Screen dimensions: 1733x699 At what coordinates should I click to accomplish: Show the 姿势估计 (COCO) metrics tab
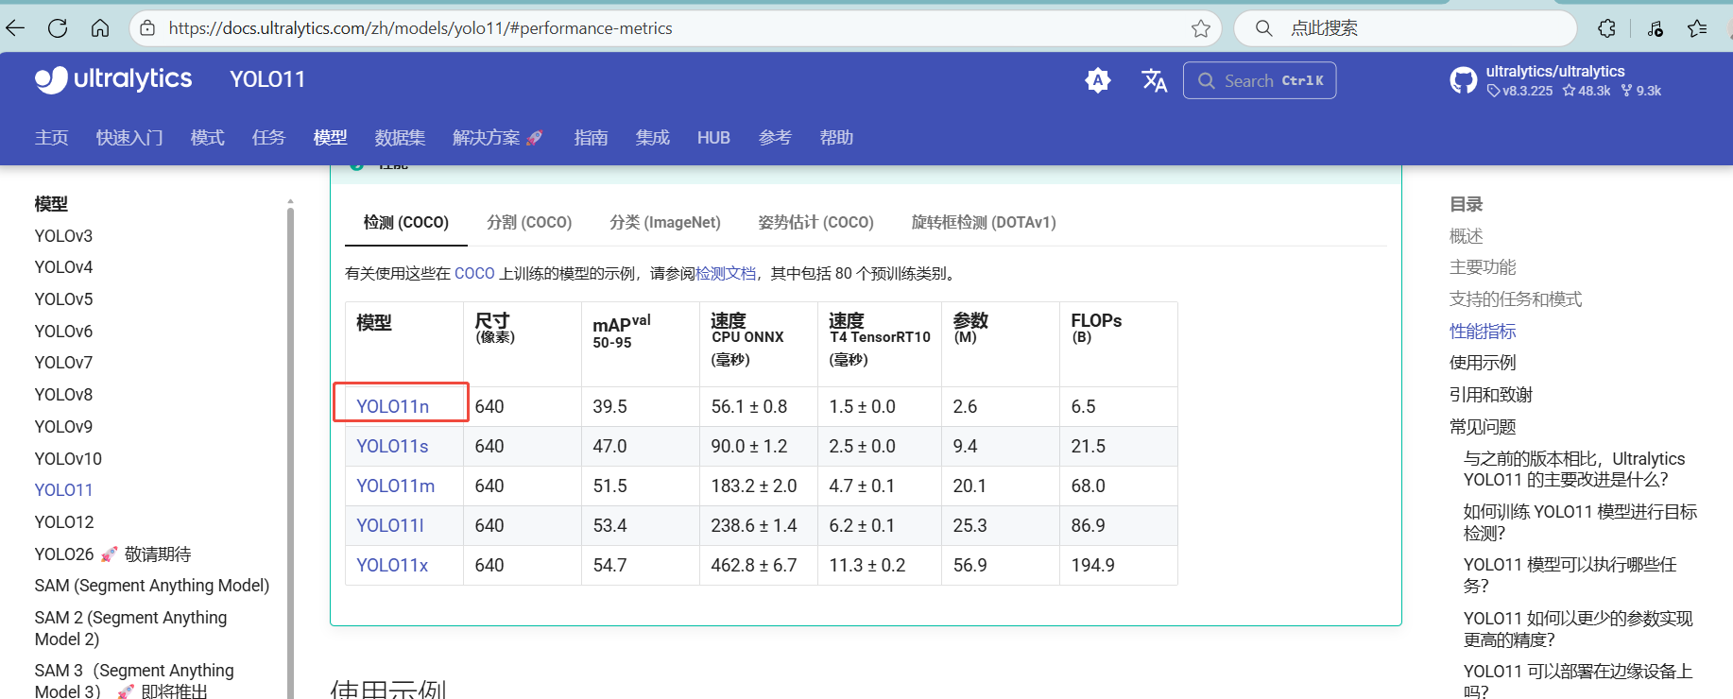[x=816, y=223]
